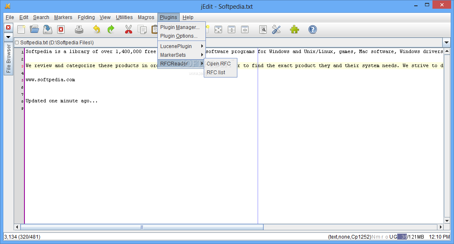Click the Paste clipboard icon
This screenshot has height=244, width=454.
[x=155, y=29]
